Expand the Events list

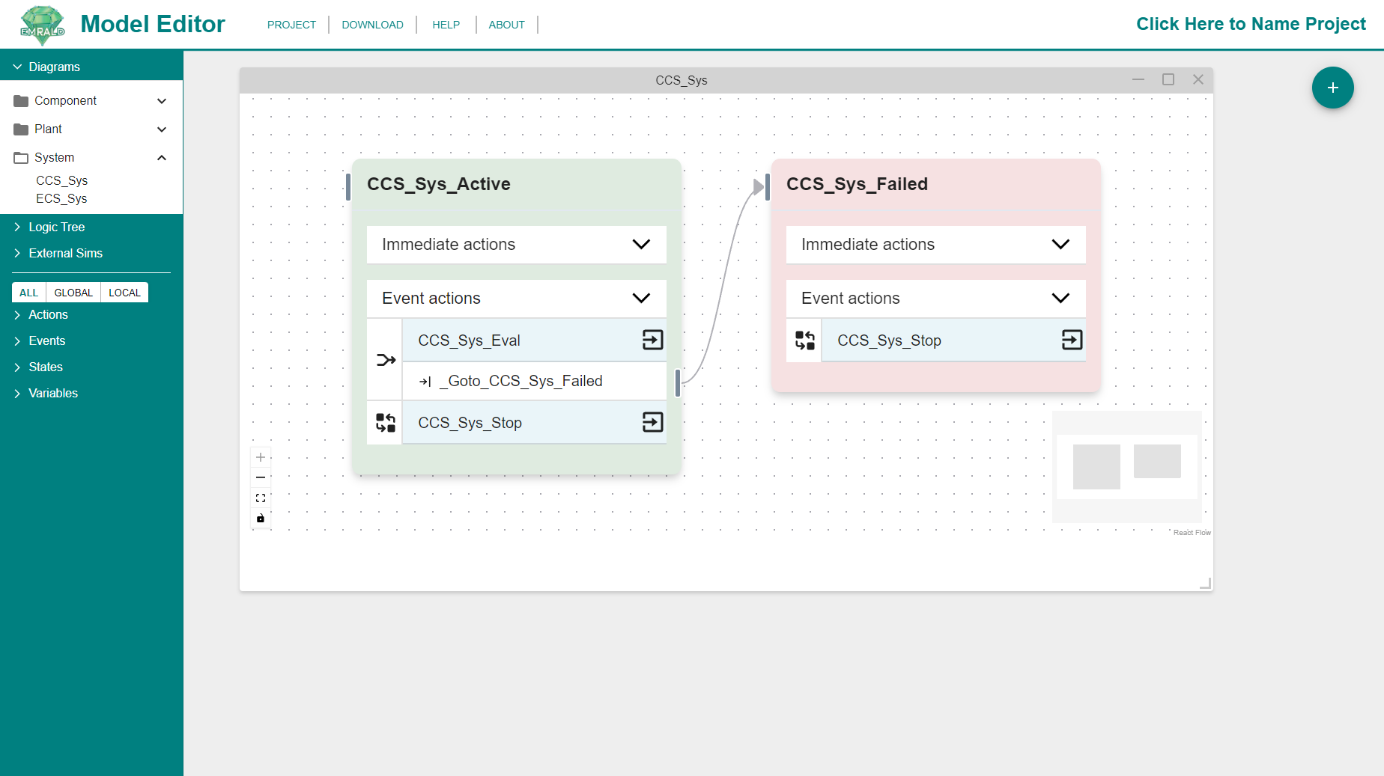coord(17,341)
